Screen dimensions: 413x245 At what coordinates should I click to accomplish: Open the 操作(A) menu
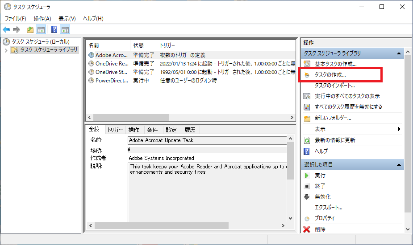[42, 19]
